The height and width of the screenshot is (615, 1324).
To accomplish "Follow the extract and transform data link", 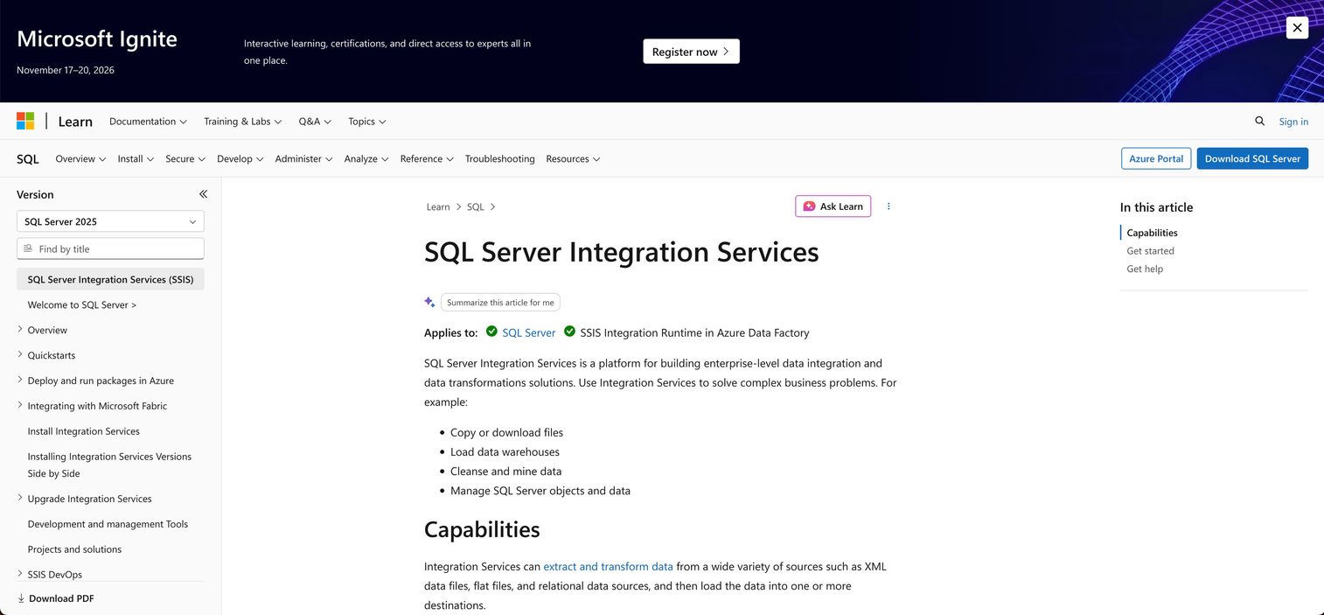I will point(608,567).
